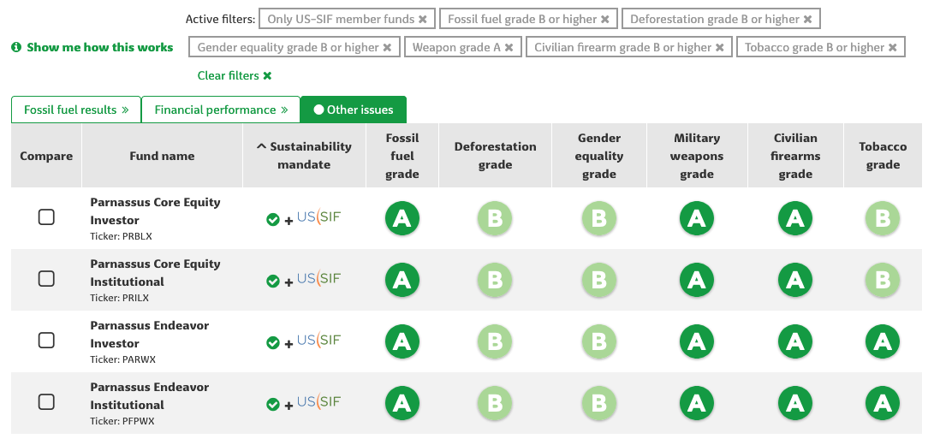The width and height of the screenshot is (934, 439).
Task: Sort by Sustainability mandate column
Action: point(305,156)
